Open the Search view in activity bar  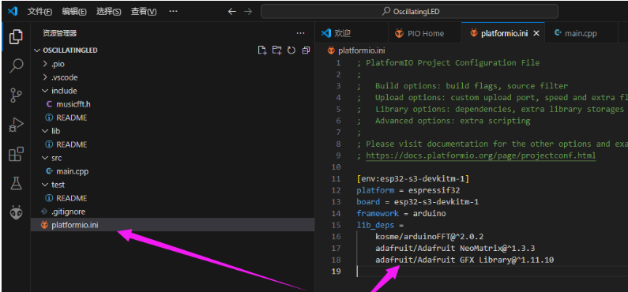16,66
